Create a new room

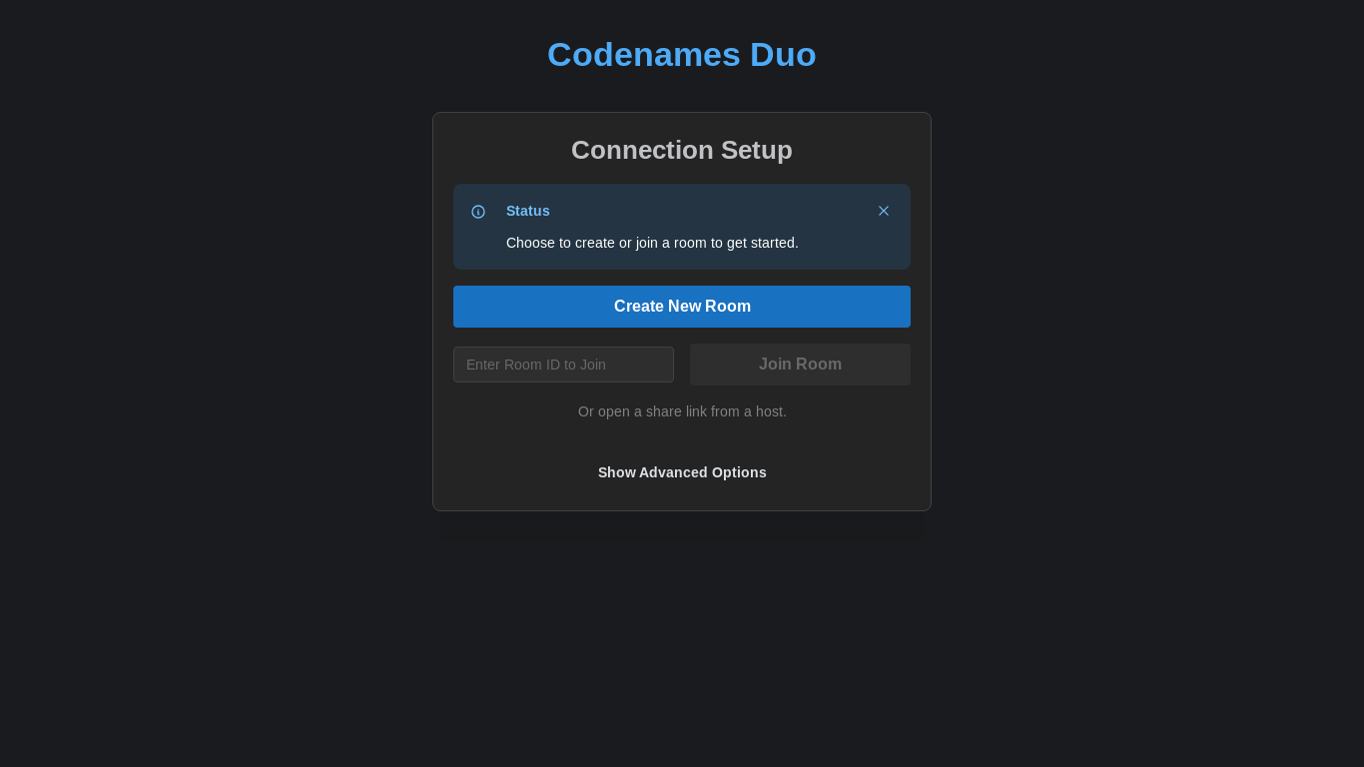[x=682, y=307]
